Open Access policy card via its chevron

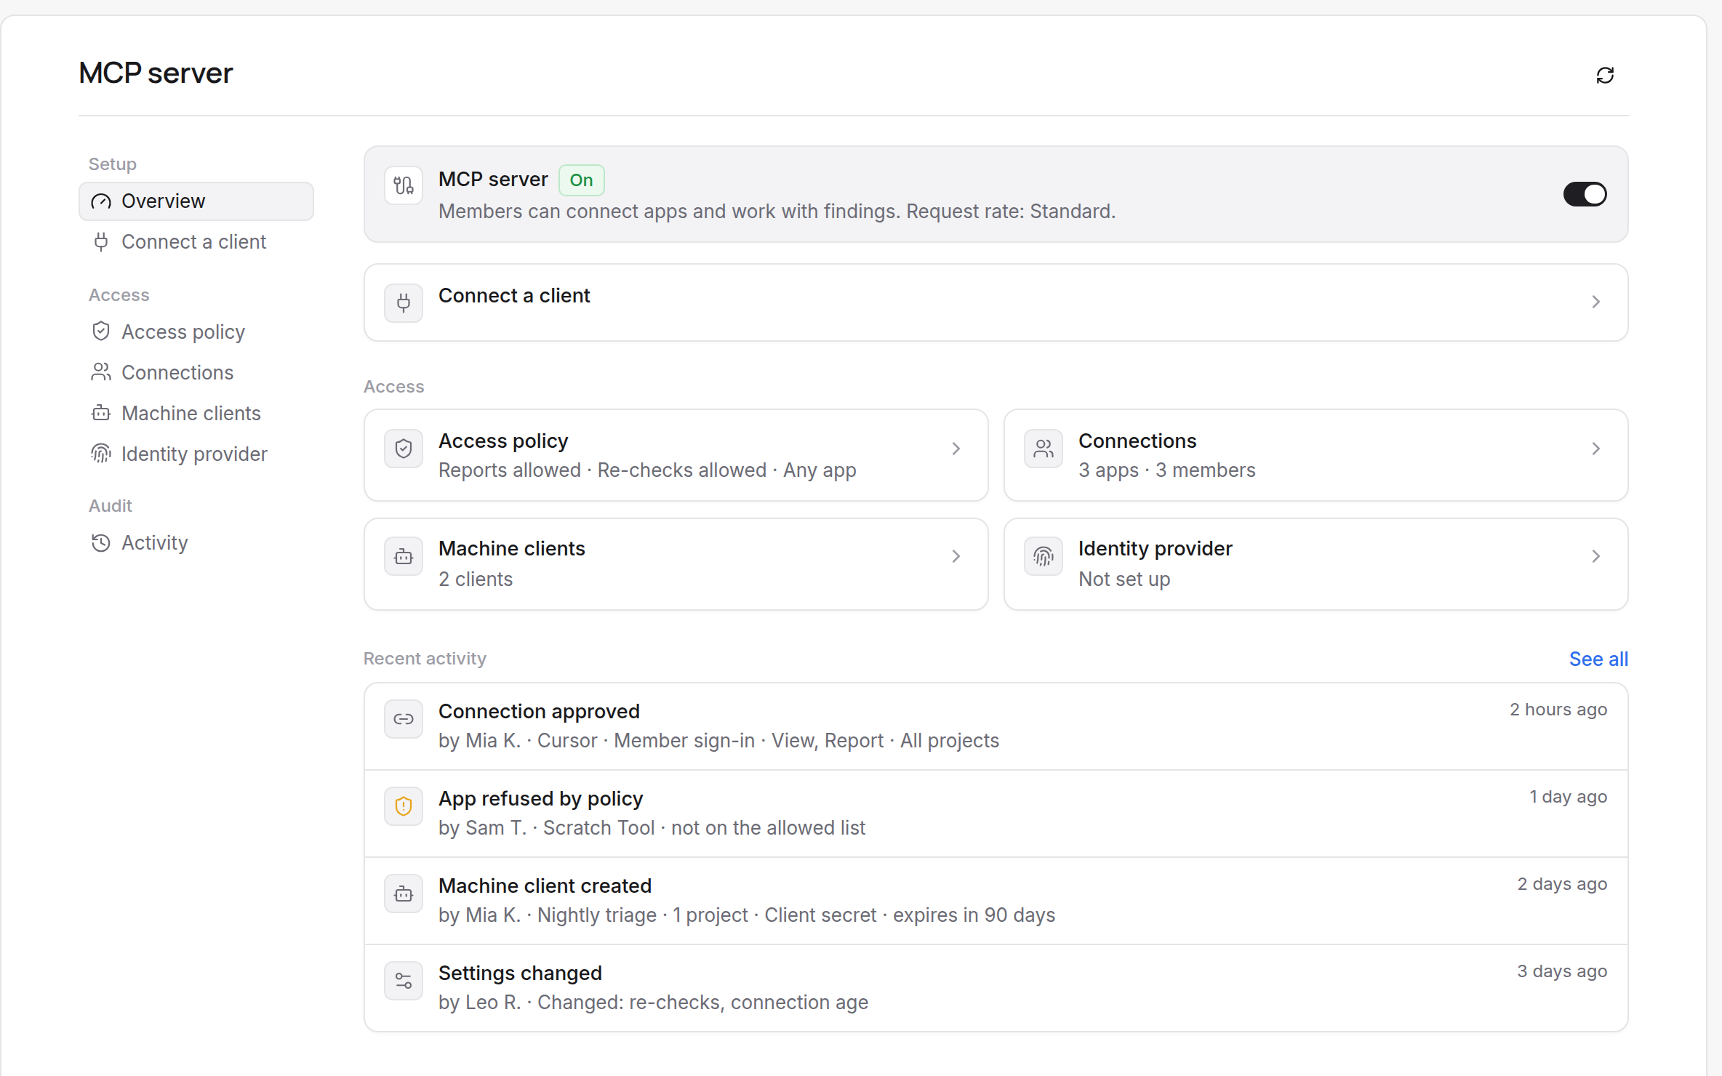coord(956,449)
